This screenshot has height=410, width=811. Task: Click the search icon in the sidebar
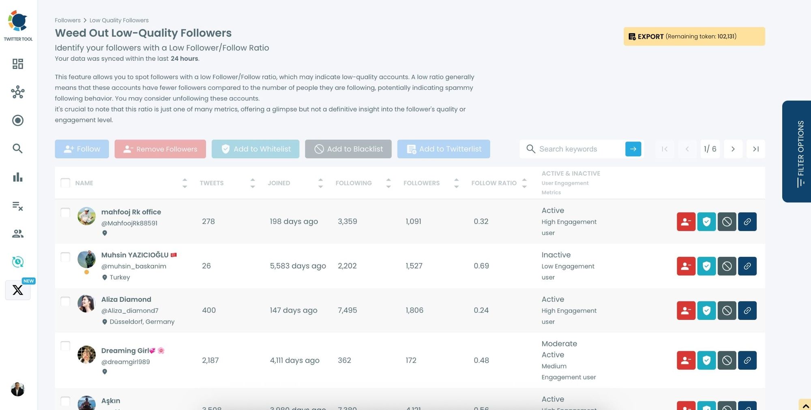point(17,149)
